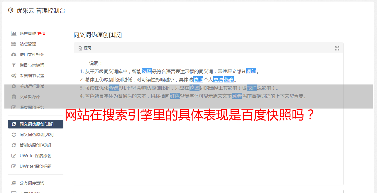Toggle fullscreen with the expand editor icon
The image size is (377, 193).
(337, 48)
